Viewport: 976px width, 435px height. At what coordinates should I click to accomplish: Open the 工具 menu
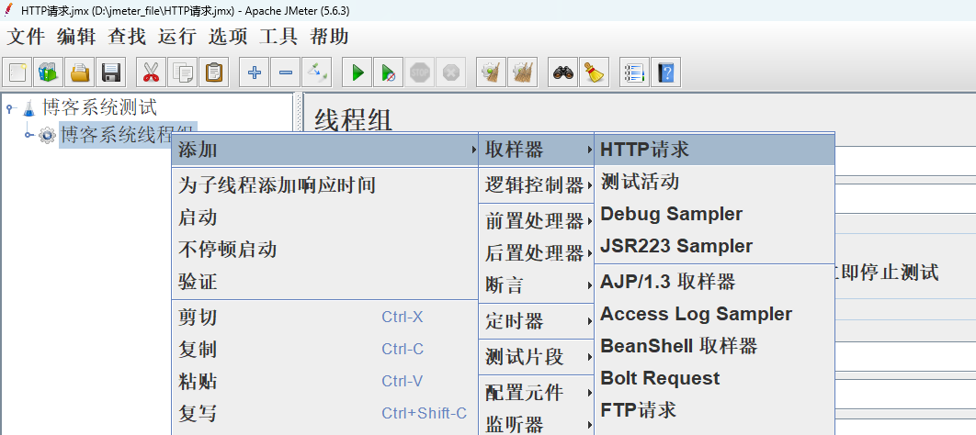(278, 37)
